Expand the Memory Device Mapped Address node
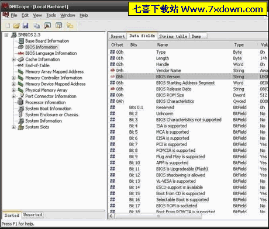Viewport: 269px width, 229px height. (x=13, y=84)
